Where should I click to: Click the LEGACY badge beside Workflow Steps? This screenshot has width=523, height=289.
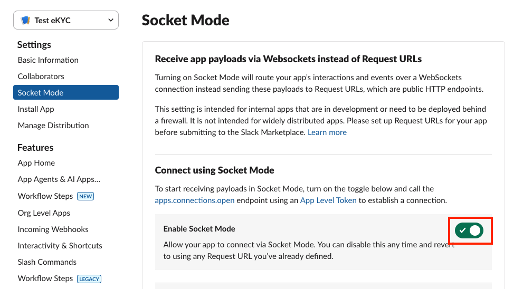click(x=89, y=278)
